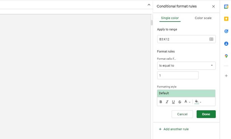This screenshot has width=231, height=139.
Task: Open Google Maps from the side panel
Action: click(226, 56)
